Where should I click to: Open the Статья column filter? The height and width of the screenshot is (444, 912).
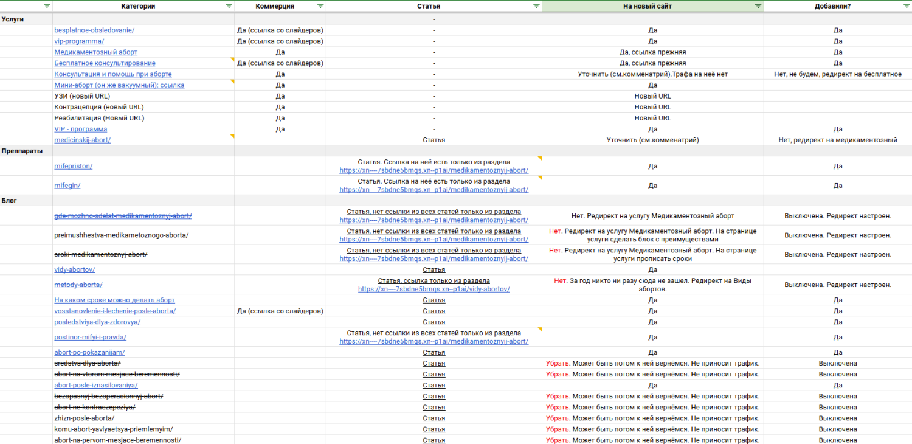click(536, 6)
